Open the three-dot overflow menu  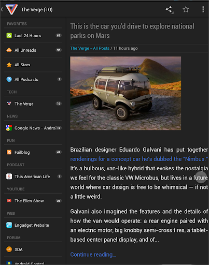coord(203,9)
